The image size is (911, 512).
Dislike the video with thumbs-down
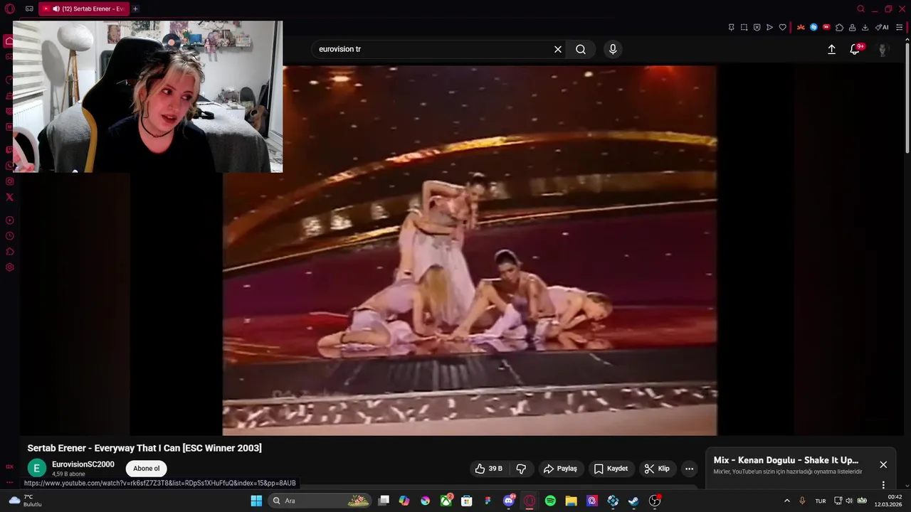521,469
